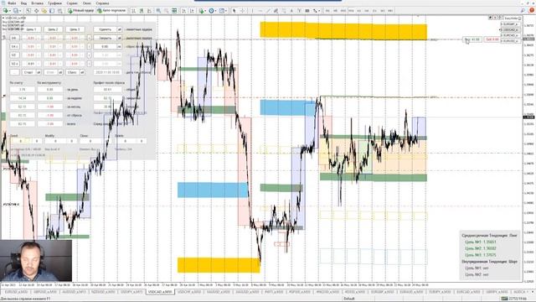Click Внутридневная Тенденция: Шорт info line
The width and height of the screenshot is (536, 302).
coord(489,262)
